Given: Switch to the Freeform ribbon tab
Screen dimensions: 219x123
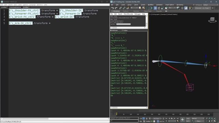Looking at the screenshot, I should coord(126,11).
